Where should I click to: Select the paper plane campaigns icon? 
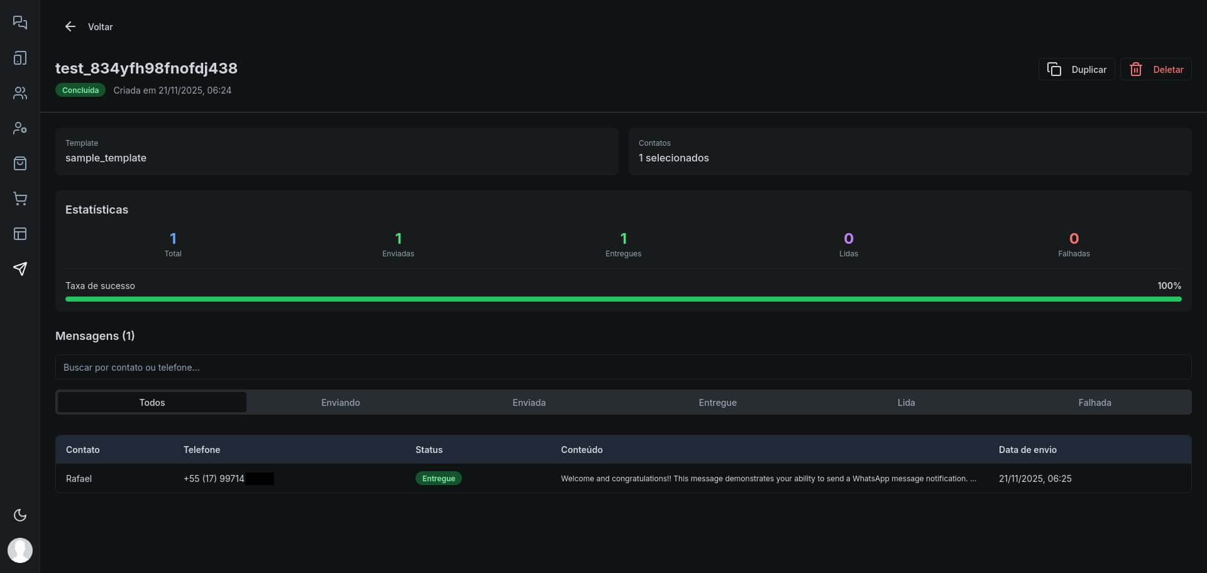[x=20, y=269]
